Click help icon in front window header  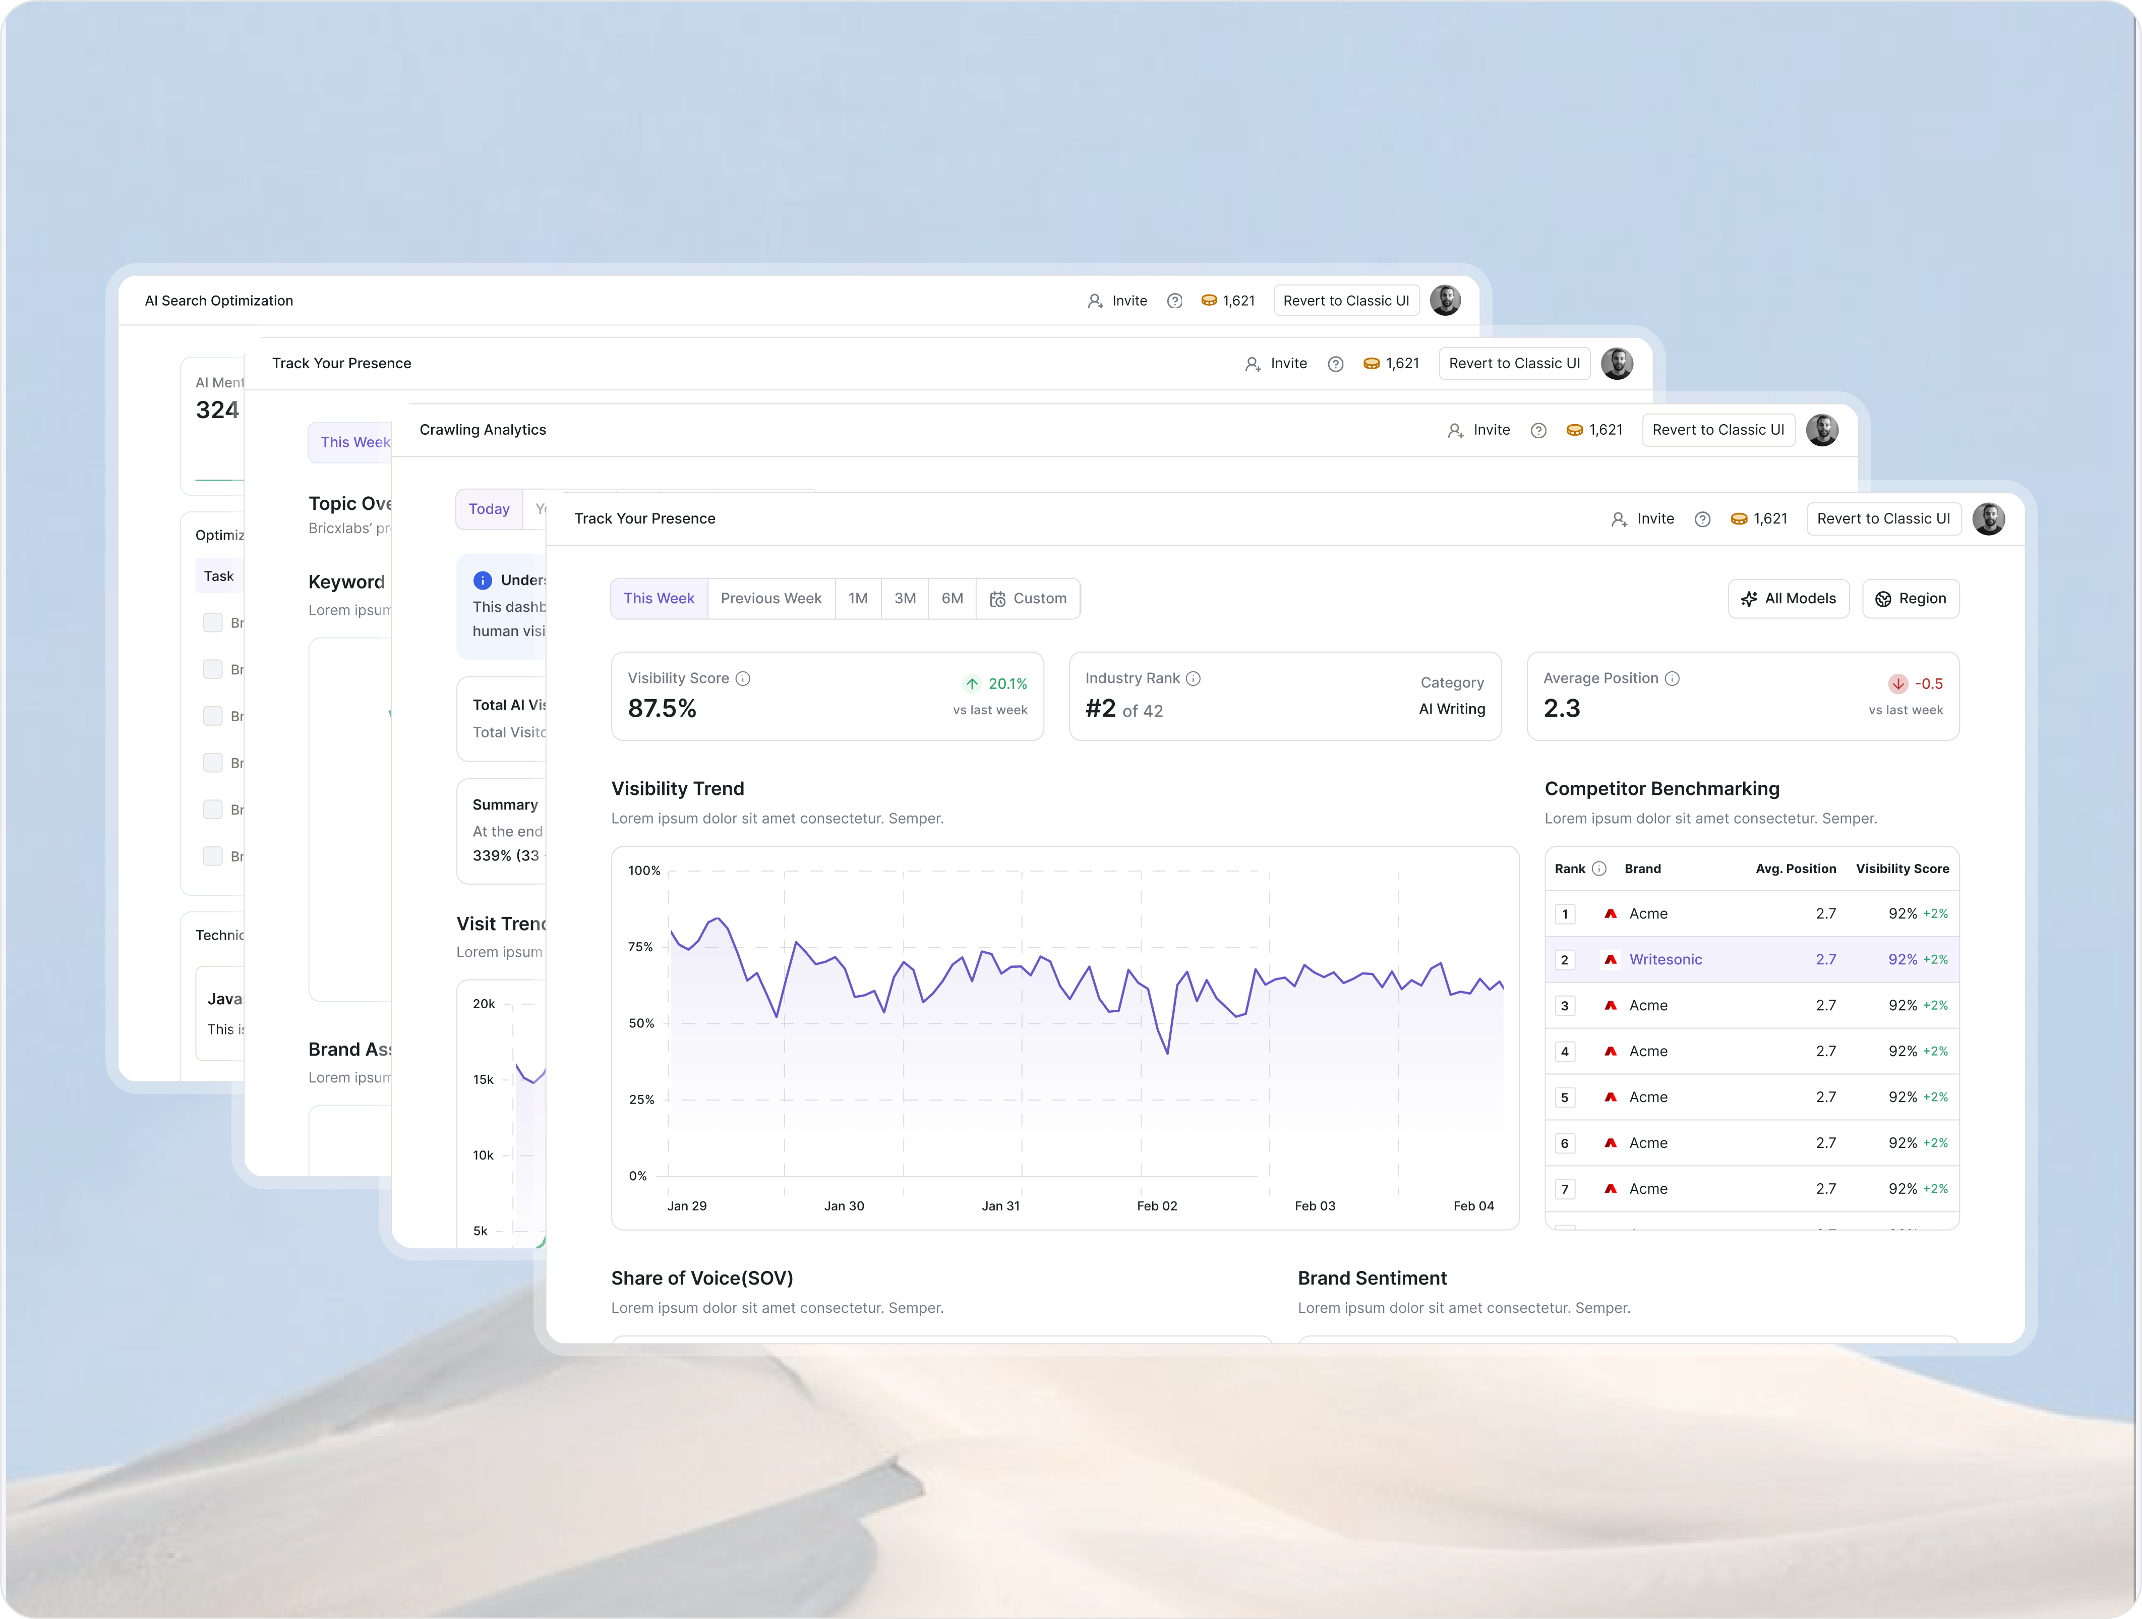tap(1701, 519)
